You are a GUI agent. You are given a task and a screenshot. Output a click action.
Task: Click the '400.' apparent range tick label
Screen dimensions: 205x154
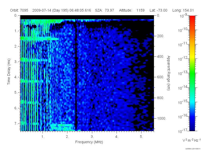tap(161, 56)
